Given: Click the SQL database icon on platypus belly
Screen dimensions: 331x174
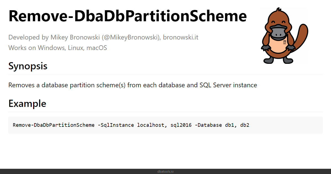Looking at the screenshot, I should (284, 42).
